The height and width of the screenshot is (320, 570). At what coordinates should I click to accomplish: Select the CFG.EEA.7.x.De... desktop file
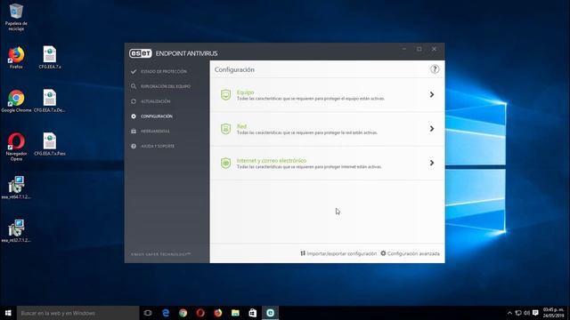point(50,100)
